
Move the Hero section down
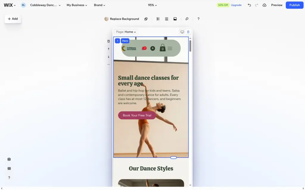coord(108,57)
